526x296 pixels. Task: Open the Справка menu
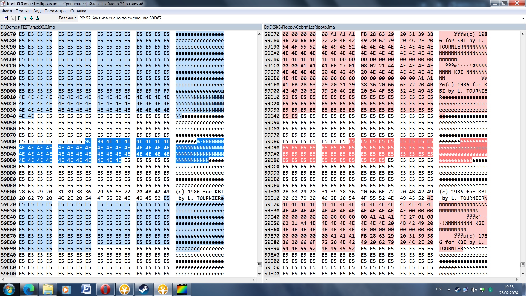78,11
